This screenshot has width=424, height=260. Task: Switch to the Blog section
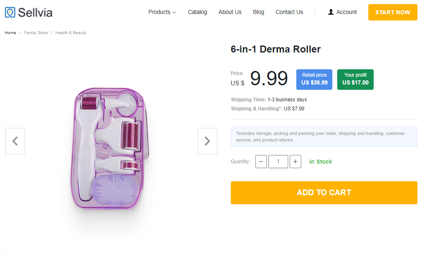pos(258,12)
